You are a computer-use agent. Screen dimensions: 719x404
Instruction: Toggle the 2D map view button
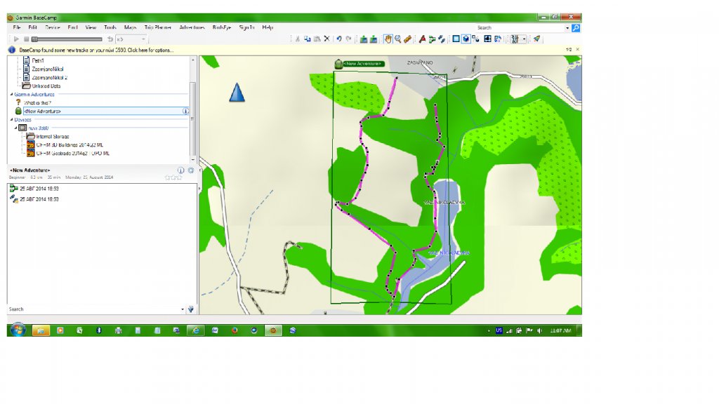tap(456, 39)
